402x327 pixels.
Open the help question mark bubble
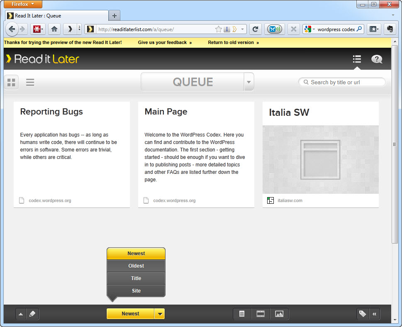click(x=377, y=59)
